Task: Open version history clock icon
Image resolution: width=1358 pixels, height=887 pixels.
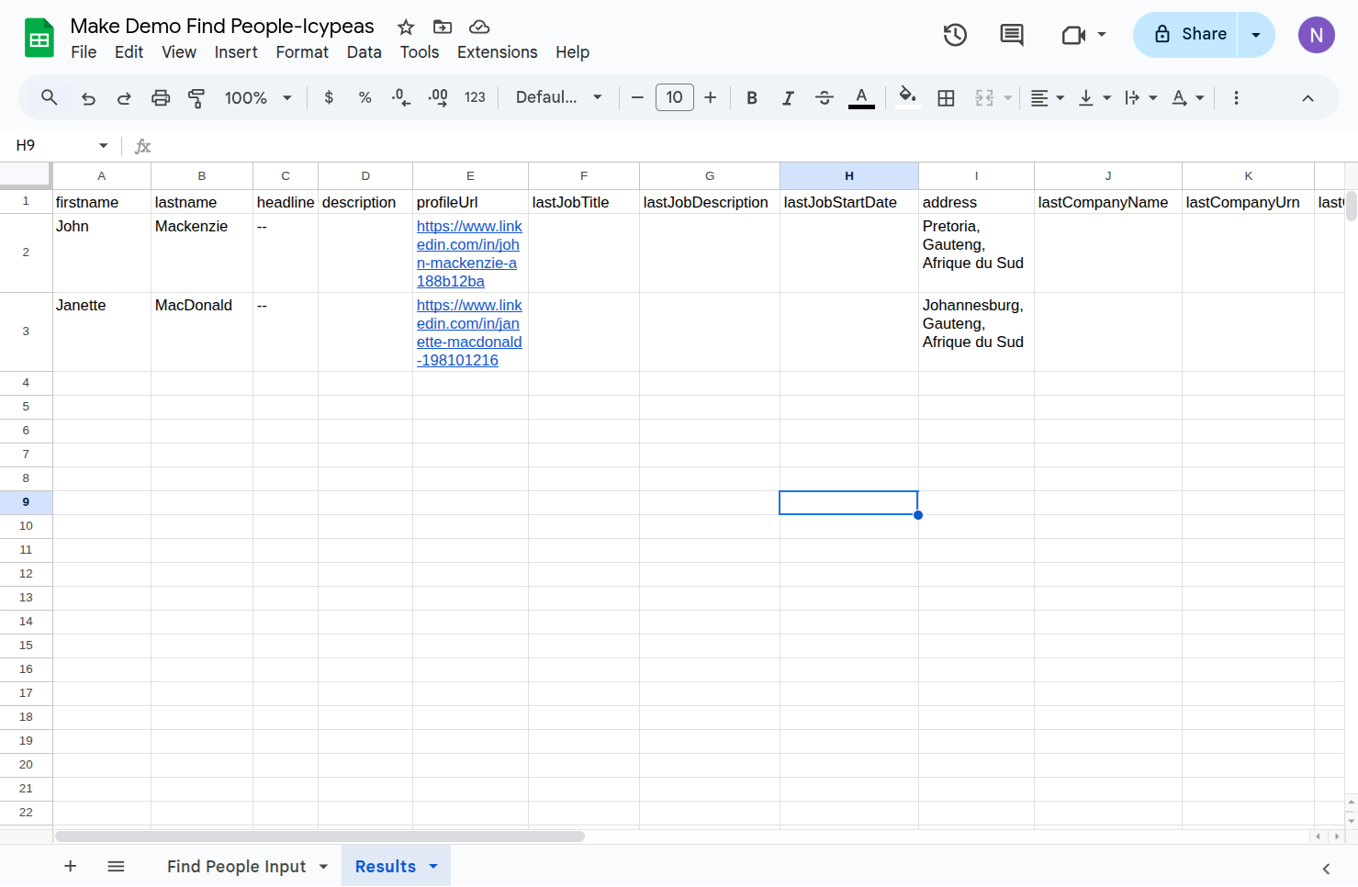Action: coord(955,35)
